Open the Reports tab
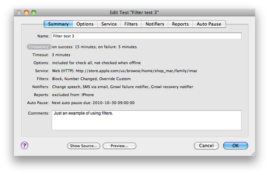The width and height of the screenshot is (269, 175). pos(180,24)
